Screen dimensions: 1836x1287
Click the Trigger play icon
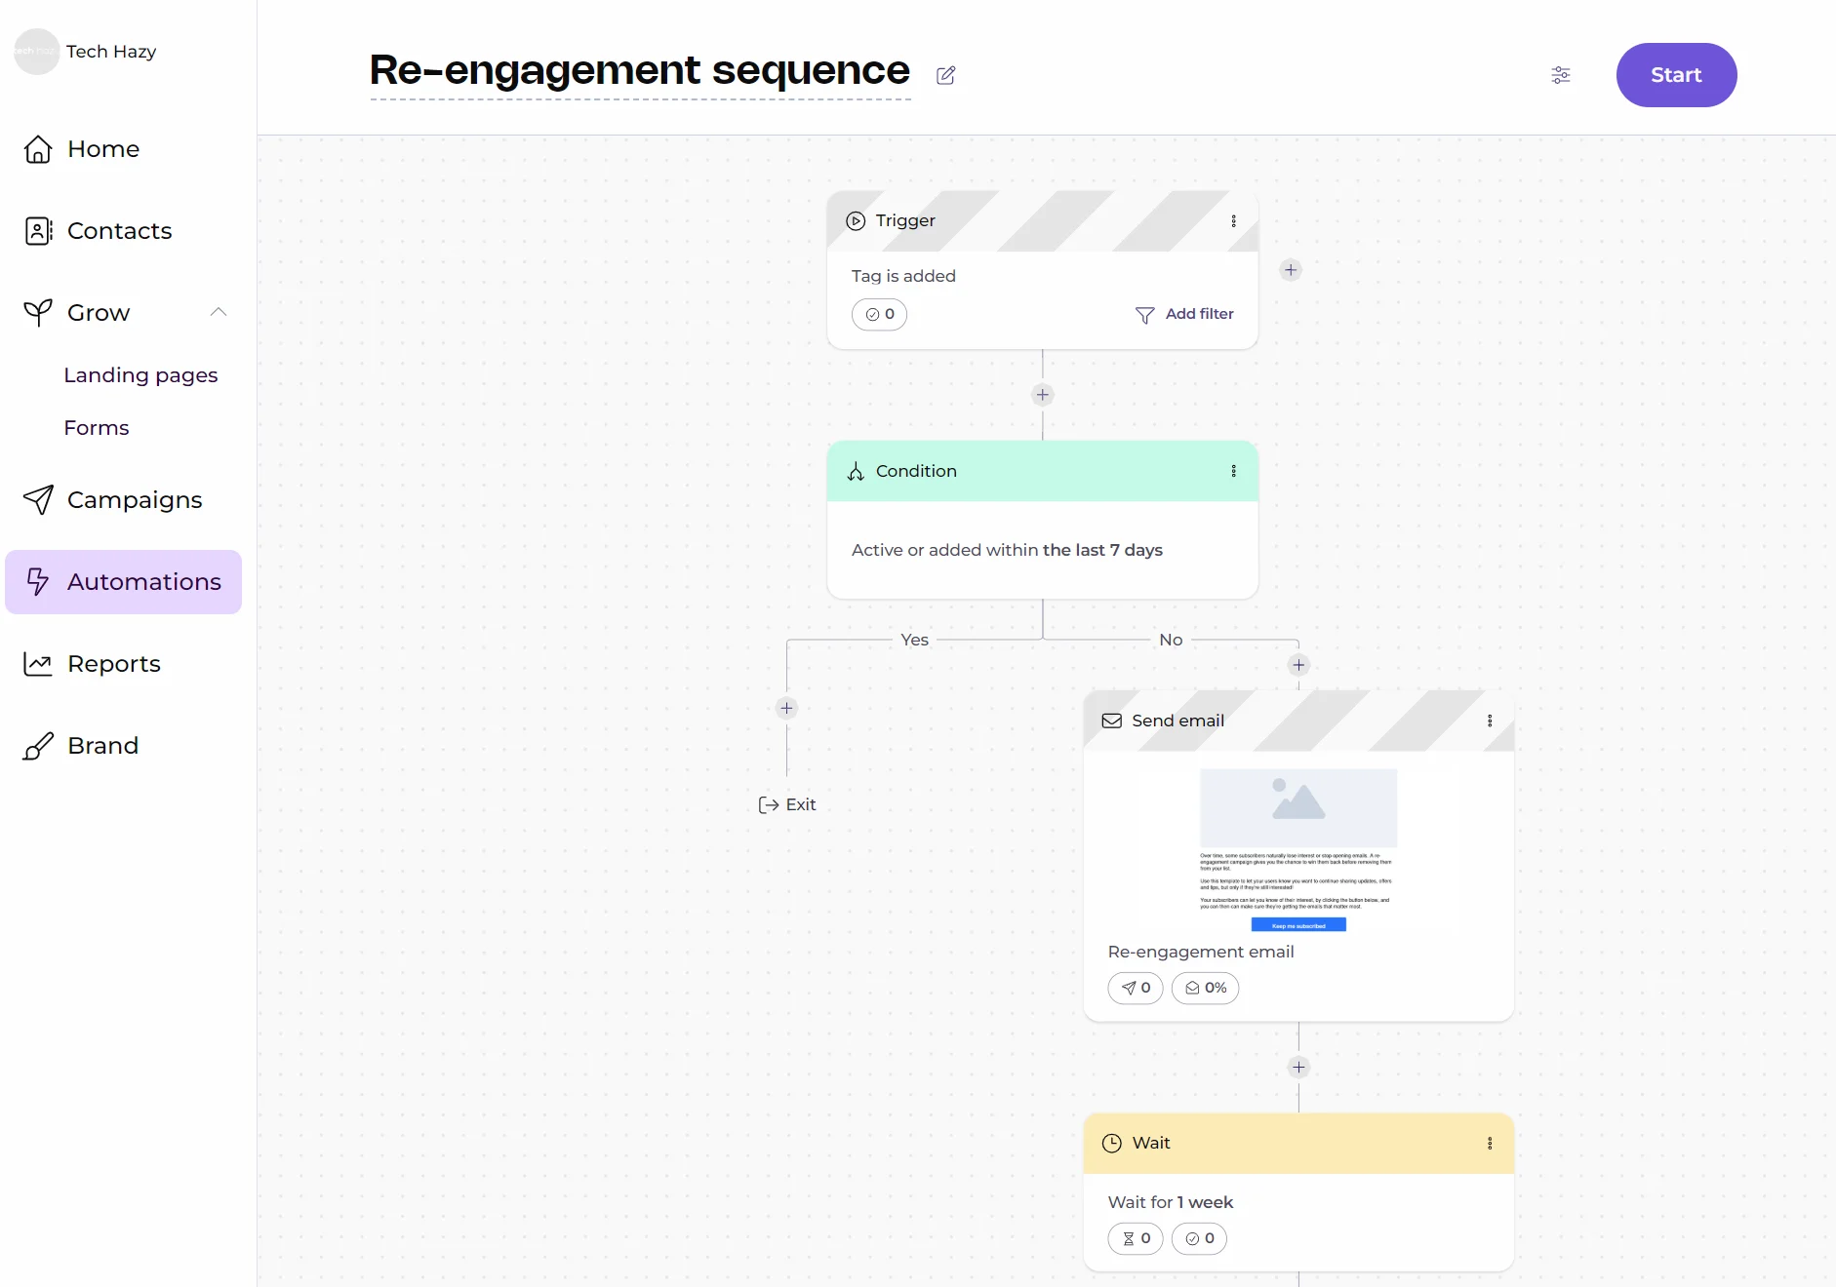click(x=856, y=221)
